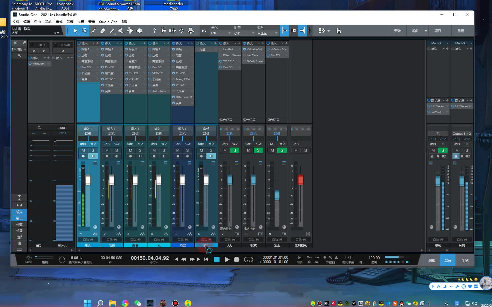Click the 混音 button at bottom right
This screenshot has width=492, height=307.
448,260
